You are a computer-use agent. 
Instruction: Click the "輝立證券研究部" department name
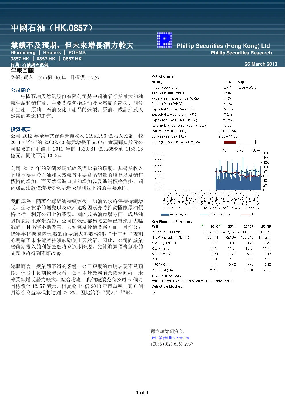(x=167, y=331)
